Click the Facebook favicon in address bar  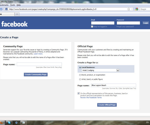[7, 9]
